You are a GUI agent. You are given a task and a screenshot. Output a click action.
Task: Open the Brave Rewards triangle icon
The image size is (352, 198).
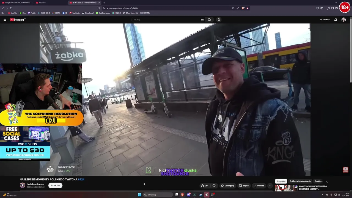(x=248, y=8)
